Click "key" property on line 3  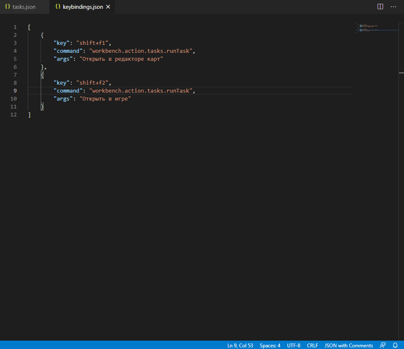[x=62, y=43]
